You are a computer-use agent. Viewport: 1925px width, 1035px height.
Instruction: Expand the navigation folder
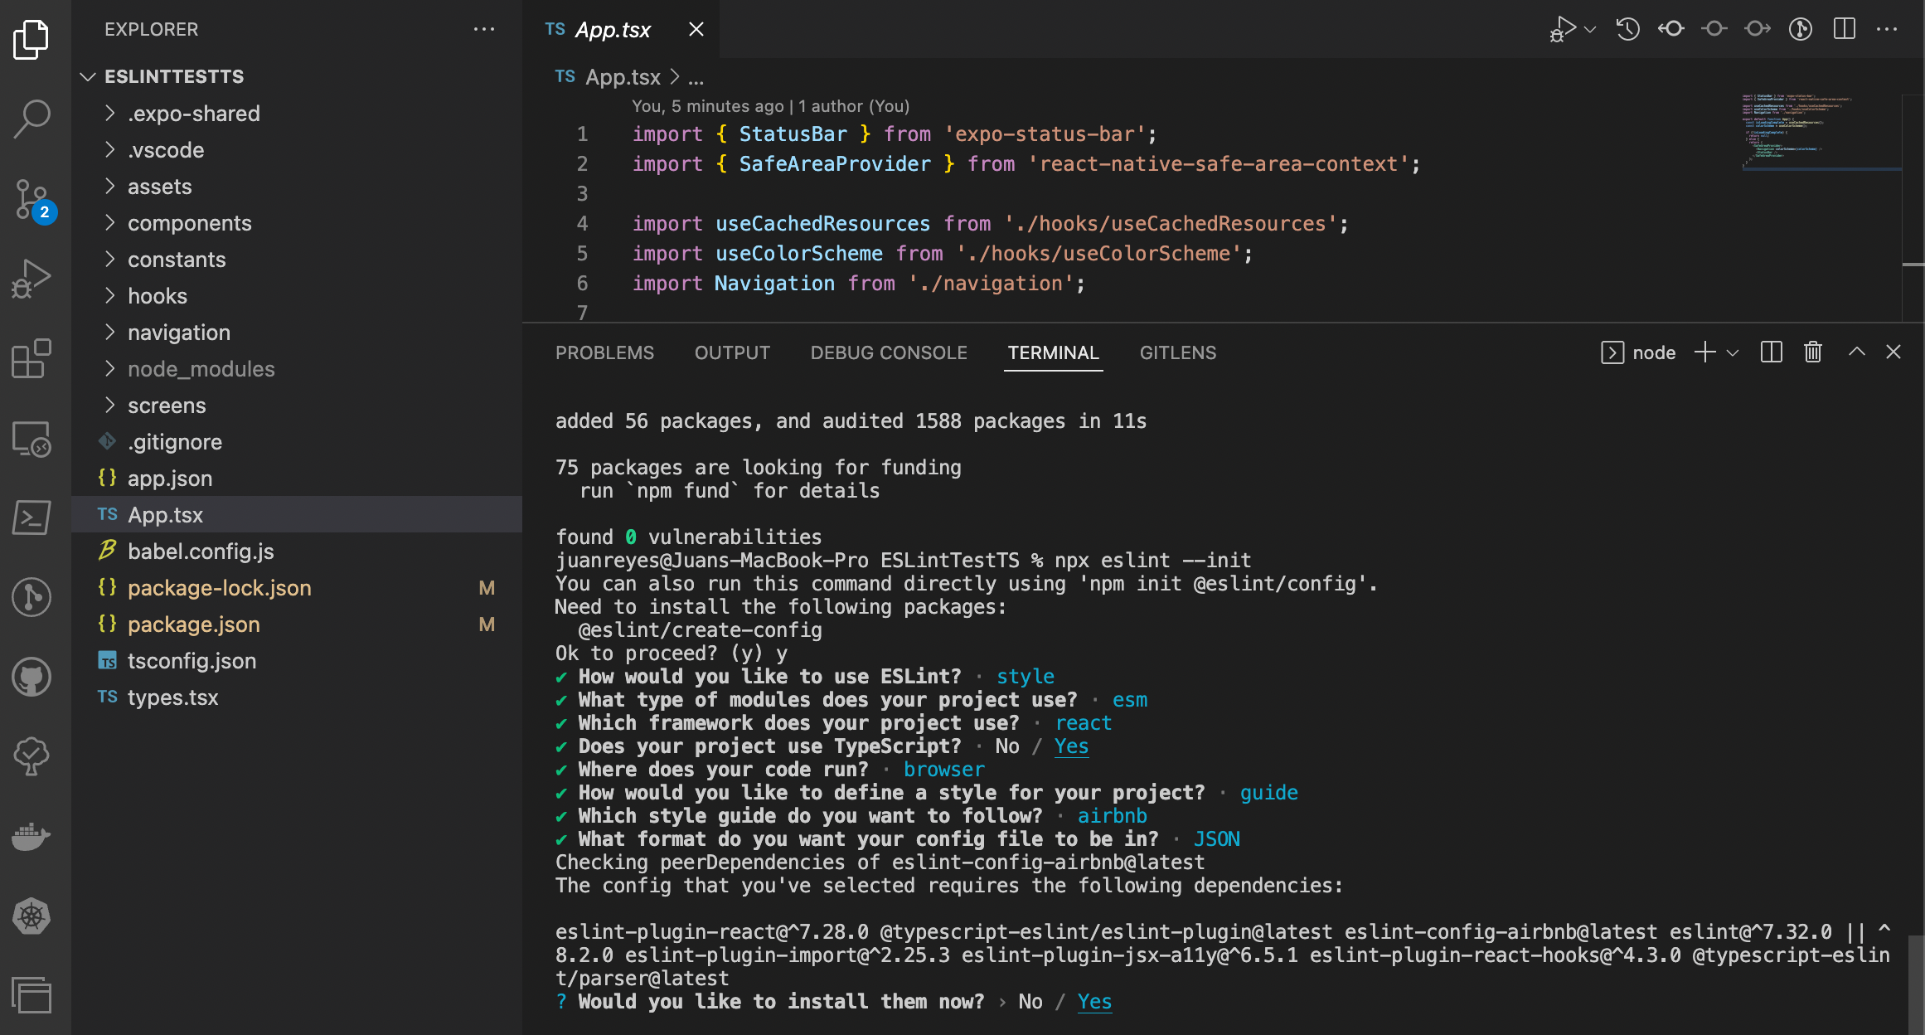click(x=297, y=333)
